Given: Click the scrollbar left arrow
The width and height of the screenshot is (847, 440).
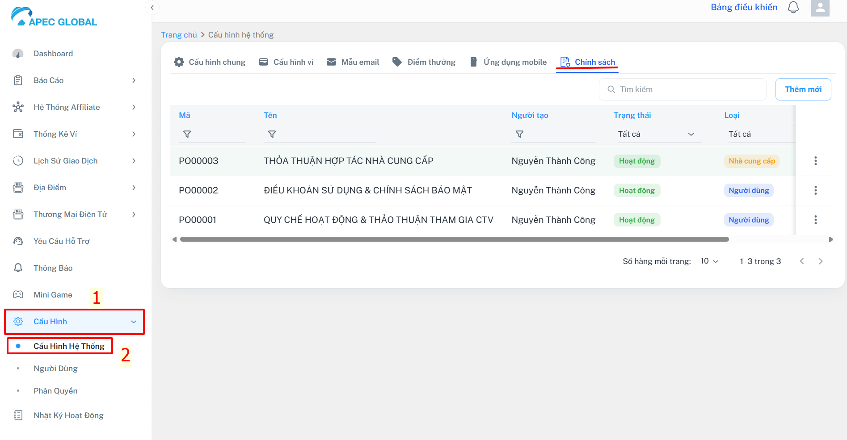Looking at the screenshot, I should [174, 239].
